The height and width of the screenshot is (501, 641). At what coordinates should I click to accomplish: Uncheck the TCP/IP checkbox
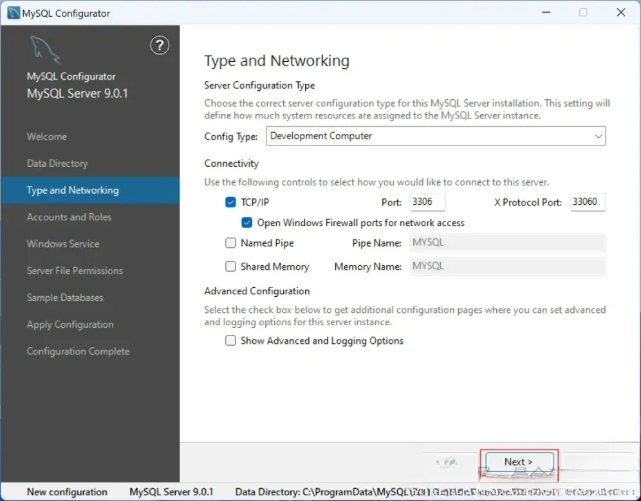(230, 202)
